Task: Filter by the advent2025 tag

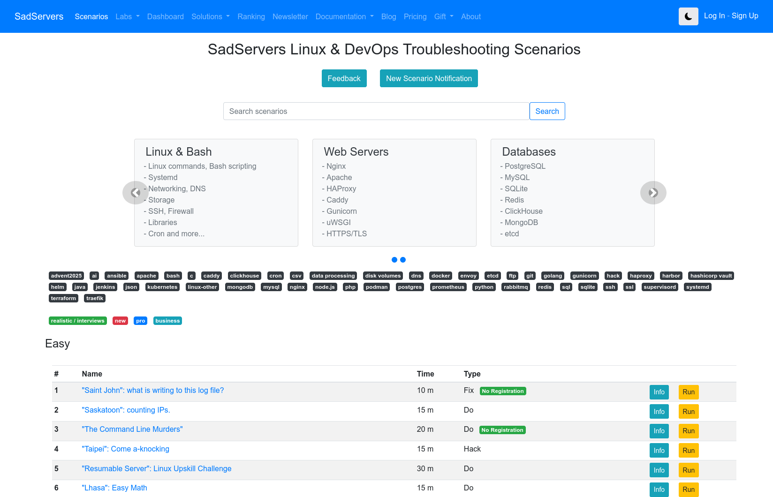Action: (x=66, y=276)
